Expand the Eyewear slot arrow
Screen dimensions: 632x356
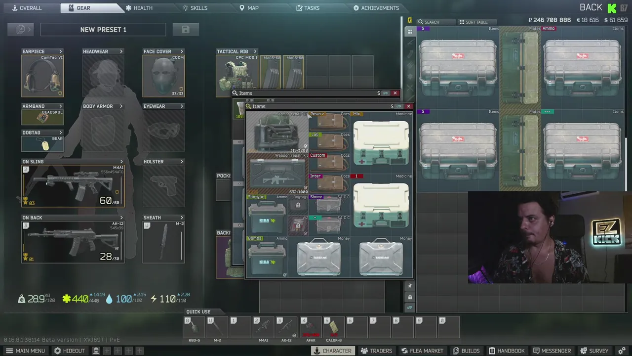182,106
